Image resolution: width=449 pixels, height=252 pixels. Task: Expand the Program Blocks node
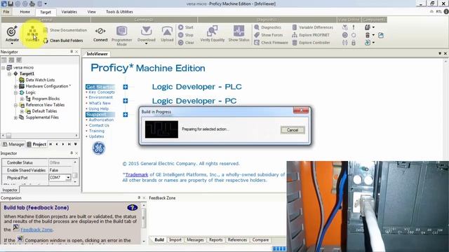point(22,99)
